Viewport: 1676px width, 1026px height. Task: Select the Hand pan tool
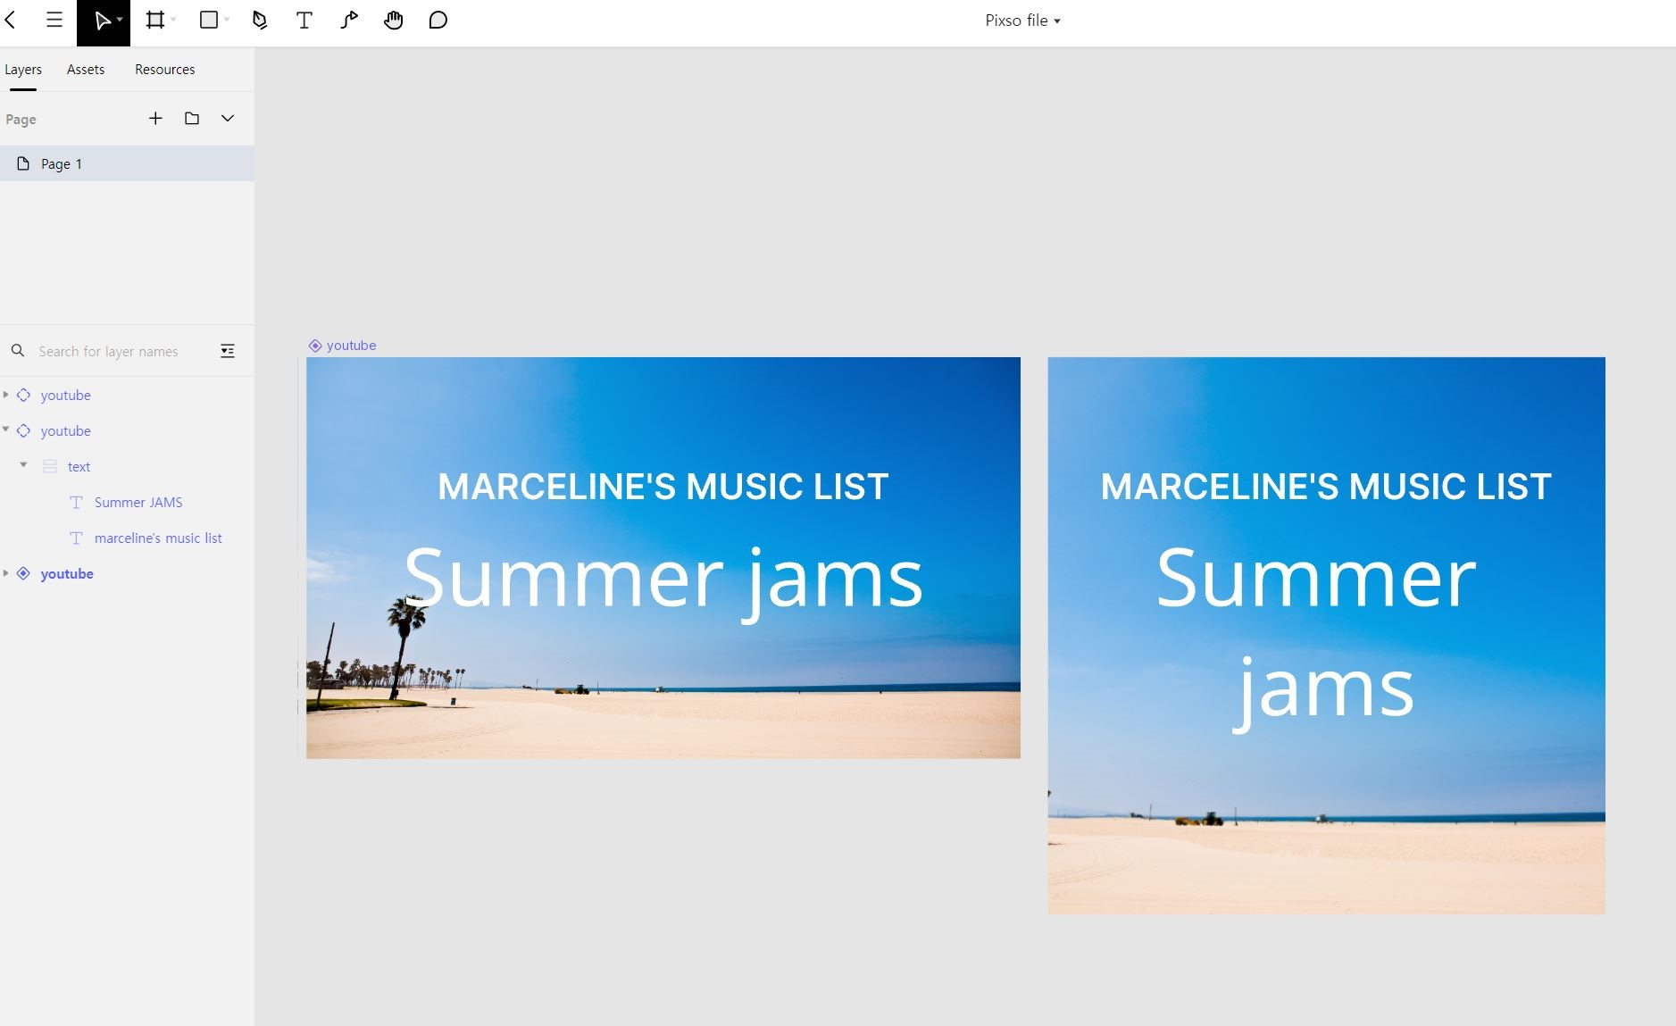(393, 21)
